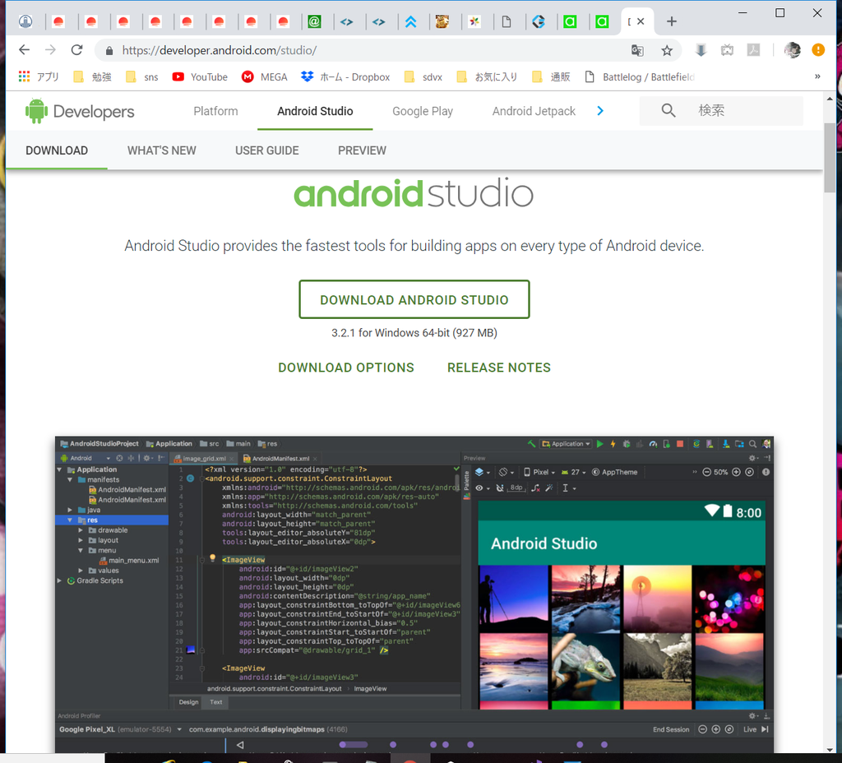Click the browser forward arrow
The image size is (842, 763).
click(x=50, y=50)
